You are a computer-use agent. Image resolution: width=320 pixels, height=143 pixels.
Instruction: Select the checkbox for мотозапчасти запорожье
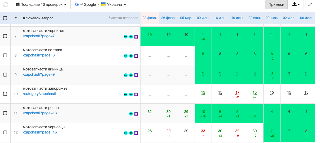[x=5, y=94]
